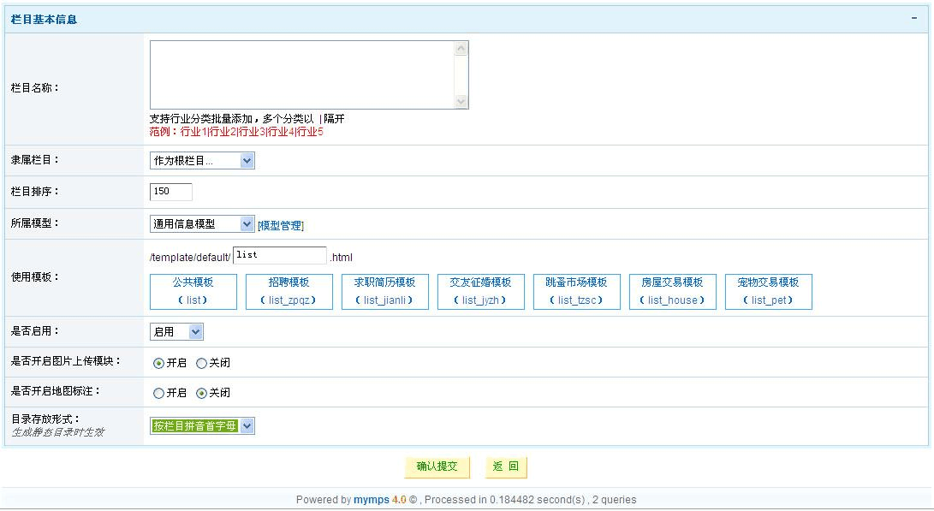
Task: Click the 确认提交 button
Action: [x=437, y=467]
